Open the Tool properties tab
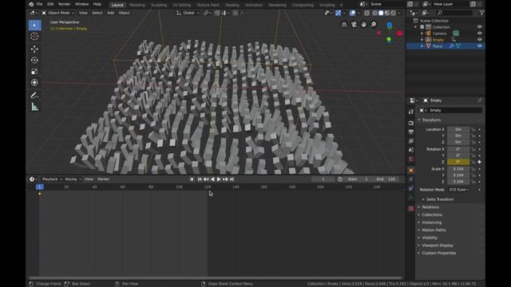The width and height of the screenshot is (511, 287). (x=411, y=112)
